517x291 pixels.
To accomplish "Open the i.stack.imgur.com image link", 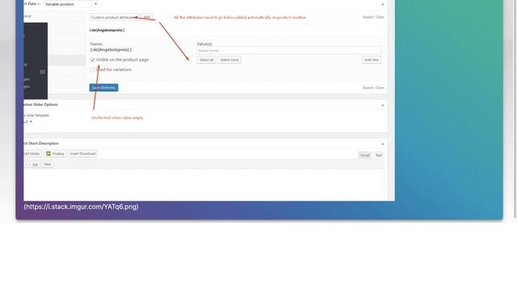I will (81, 207).
